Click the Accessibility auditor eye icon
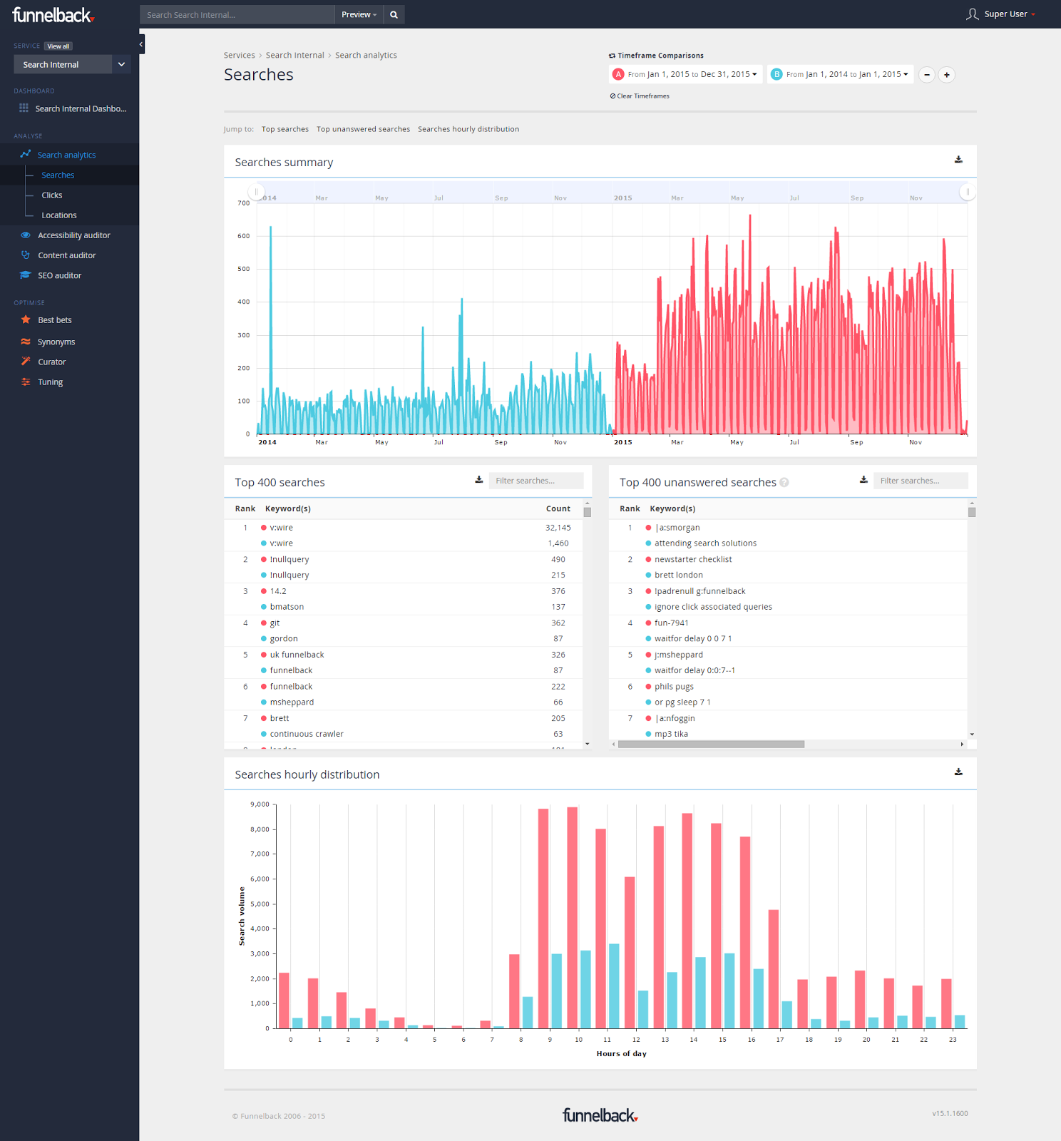 26,235
